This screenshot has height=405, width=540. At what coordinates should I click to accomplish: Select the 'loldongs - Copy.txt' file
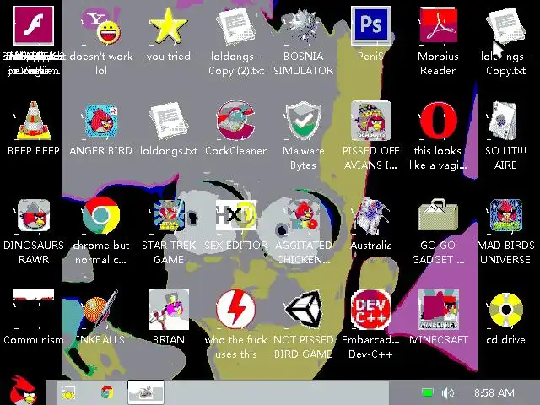505,26
